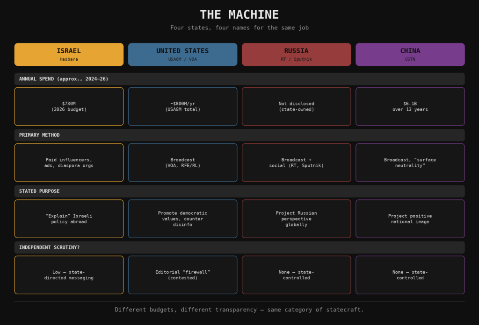Click 'Promote democratic values, counter disinfo' cell
This screenshot has height=325, width=479.
(x=183, y=219)
